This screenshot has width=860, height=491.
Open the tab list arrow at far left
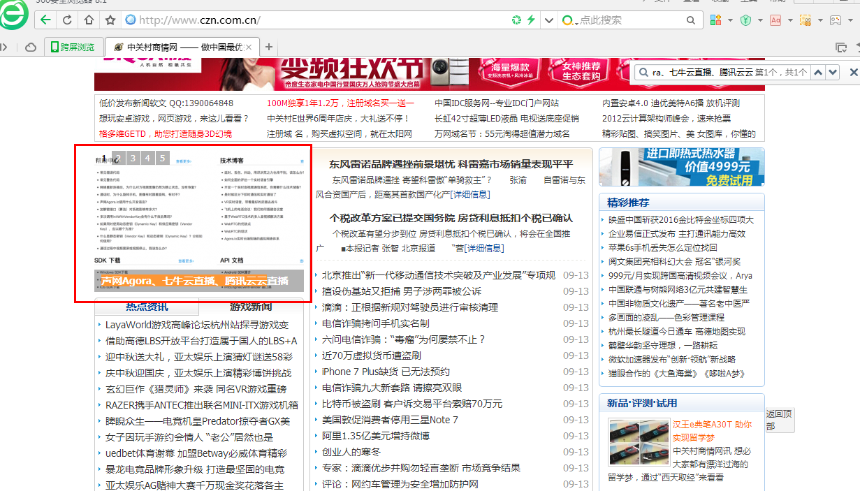click(x=4, y=47)
